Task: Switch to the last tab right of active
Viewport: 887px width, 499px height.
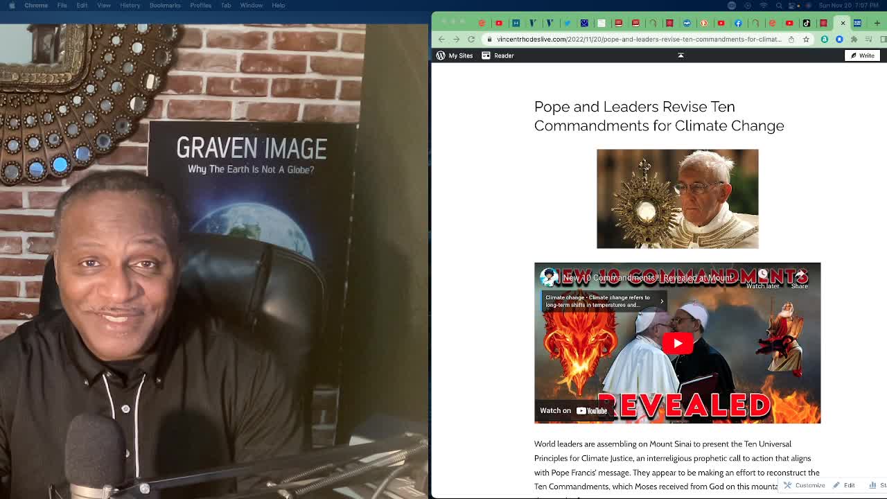Action: tap(858, 23)
